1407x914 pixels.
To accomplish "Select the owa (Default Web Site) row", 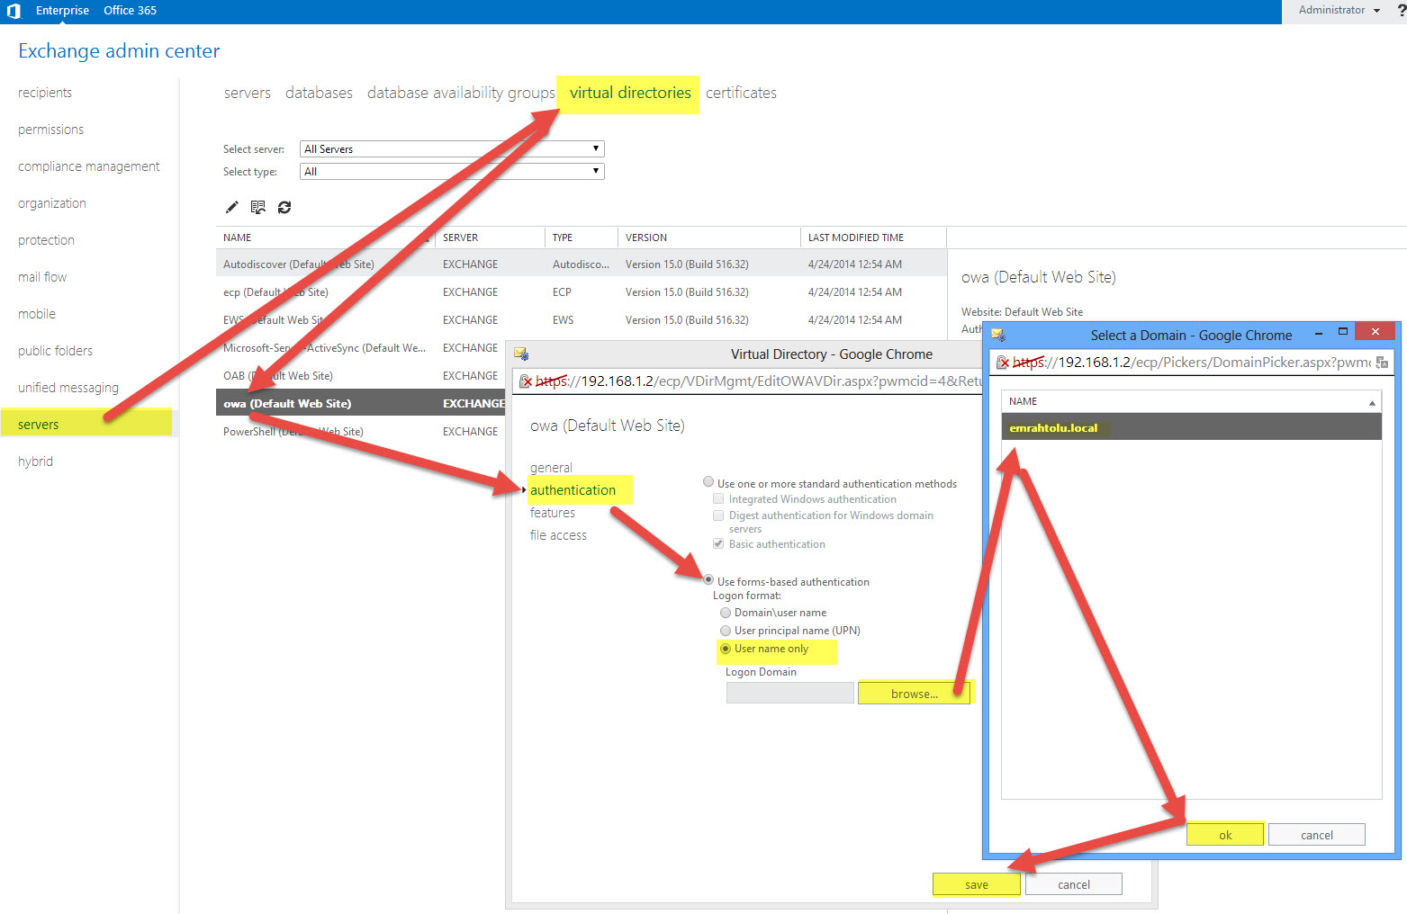I will tap(360, 403).
